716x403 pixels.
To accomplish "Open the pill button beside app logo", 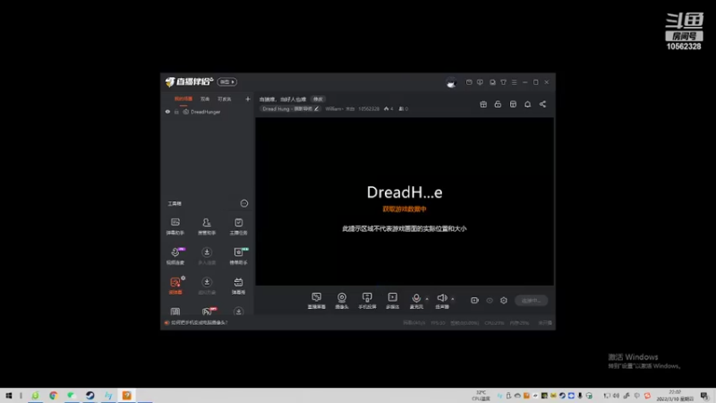I will pos(227,81).
